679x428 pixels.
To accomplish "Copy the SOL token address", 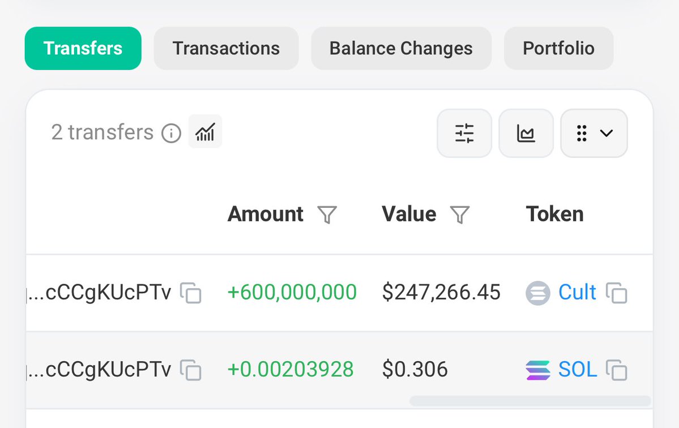I will pyautogui.click(x=617, y=370).
